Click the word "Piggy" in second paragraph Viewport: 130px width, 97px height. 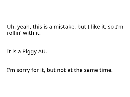tap(30, 52)
